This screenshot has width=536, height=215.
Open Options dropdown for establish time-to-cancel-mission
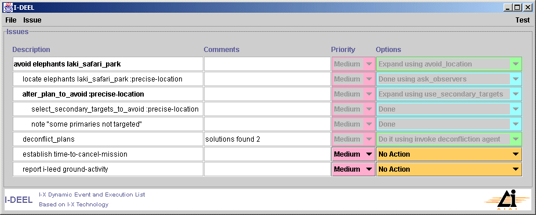[449, 154]
